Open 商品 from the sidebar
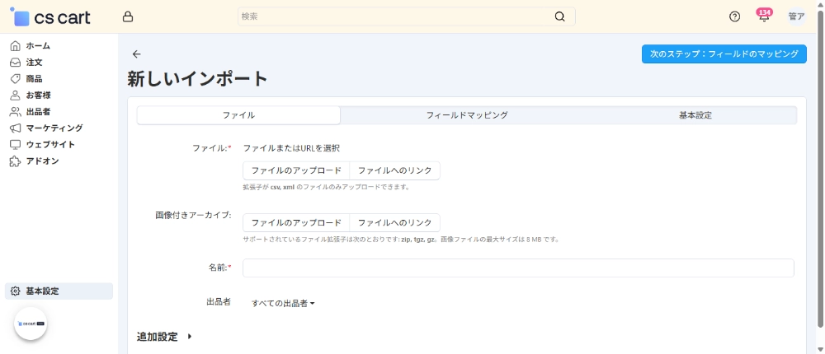Viewport: 825px width, 354px height. click(x=34, y=78)
